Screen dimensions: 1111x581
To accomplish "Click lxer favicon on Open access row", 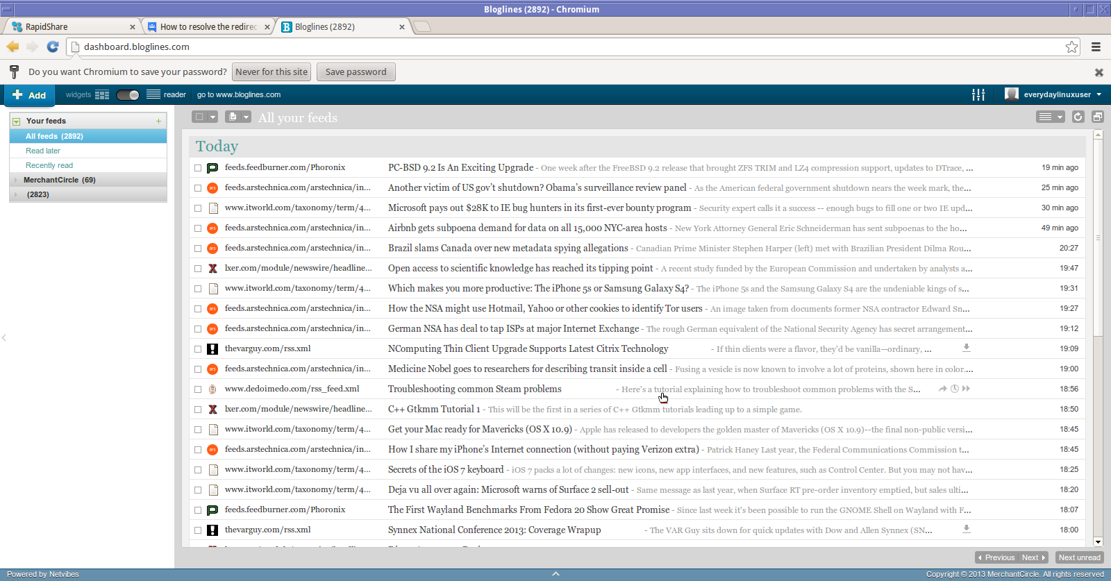I will click(213, 269).
